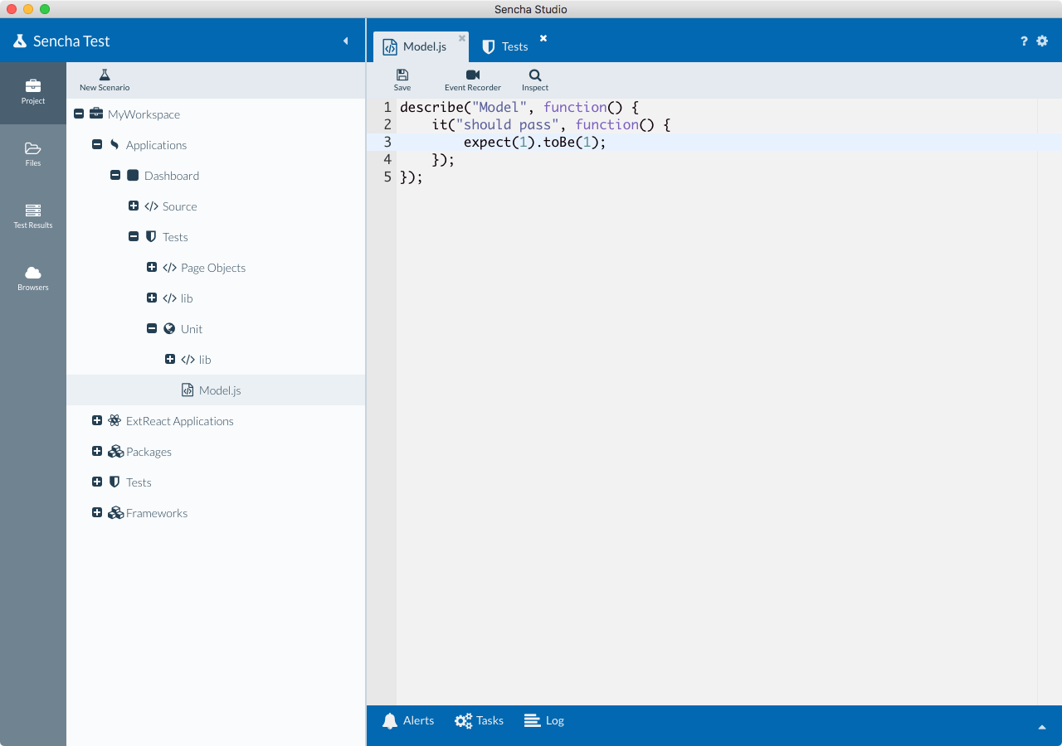Expand the bottom panel with arrow

coord(1042,727)
